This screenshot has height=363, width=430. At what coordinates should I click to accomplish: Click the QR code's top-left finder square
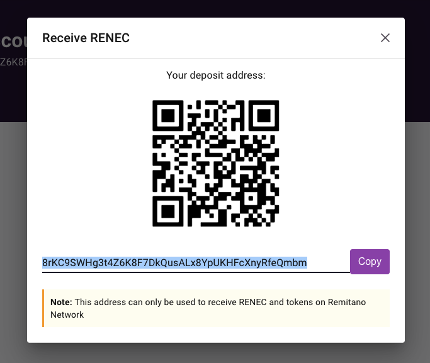click(x=168, y=116)
